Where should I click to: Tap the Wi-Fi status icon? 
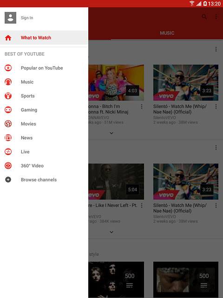pyautogui.click(x=192, y=3)
